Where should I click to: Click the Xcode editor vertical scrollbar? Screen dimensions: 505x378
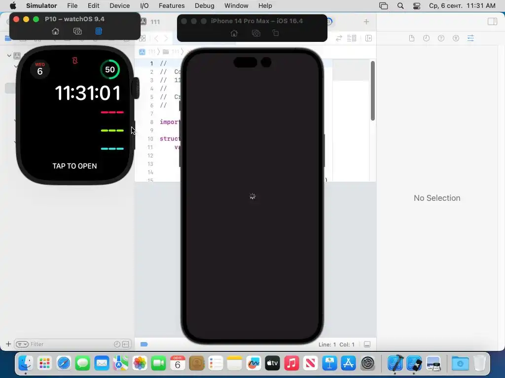tap(373, 91)
